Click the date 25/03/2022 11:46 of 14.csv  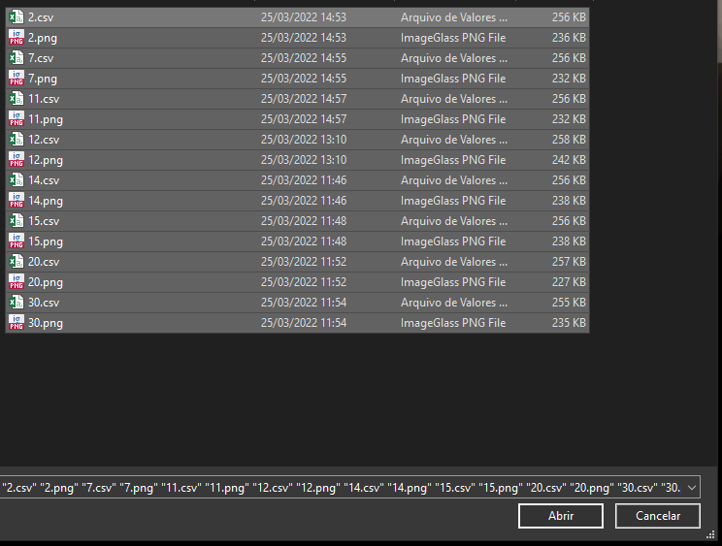[304, 180]
